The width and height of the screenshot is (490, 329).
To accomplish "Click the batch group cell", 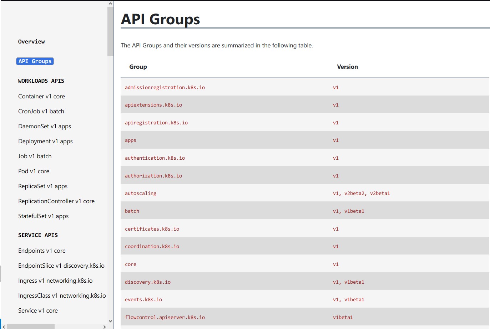I will (x=132, y=211).
